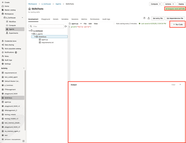Collapse the jr_funhouse workspace chevron in sidebar
The width and height of the screenshot is (186, 143).
tap(22, 18)
